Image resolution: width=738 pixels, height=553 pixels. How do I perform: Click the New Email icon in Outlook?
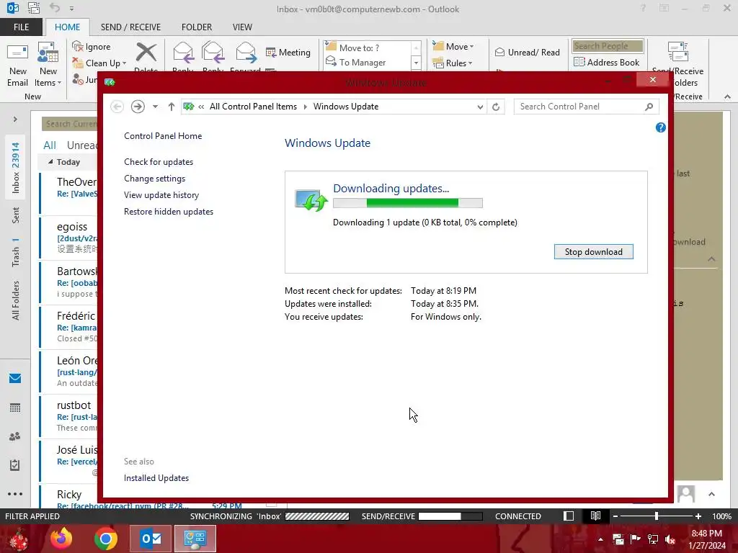[x=17, y=64]
